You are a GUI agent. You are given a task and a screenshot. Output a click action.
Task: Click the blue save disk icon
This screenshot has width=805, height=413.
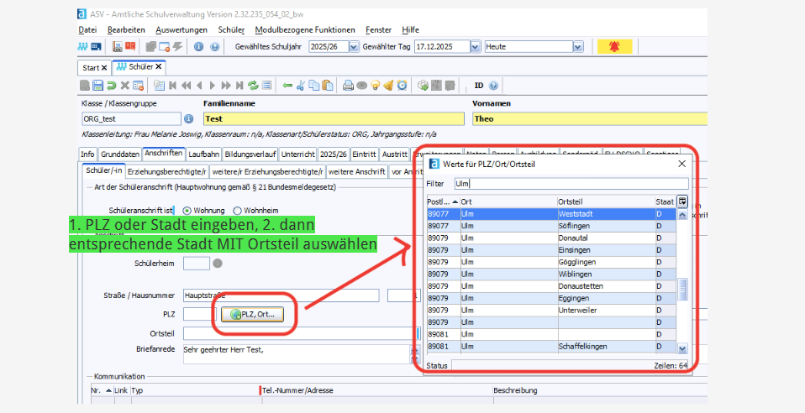[98, 85]
